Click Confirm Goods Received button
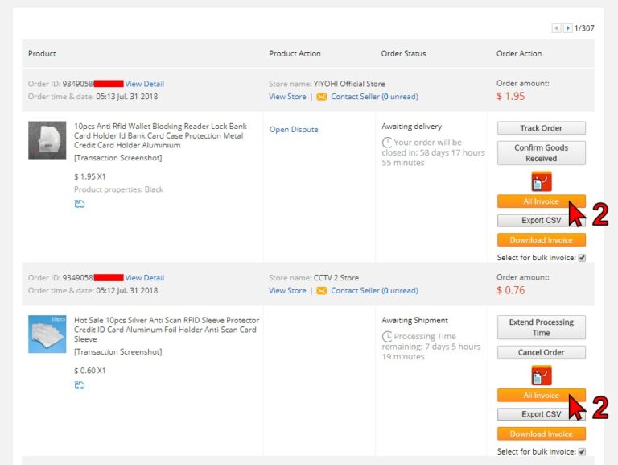 (x=541, y=153)
